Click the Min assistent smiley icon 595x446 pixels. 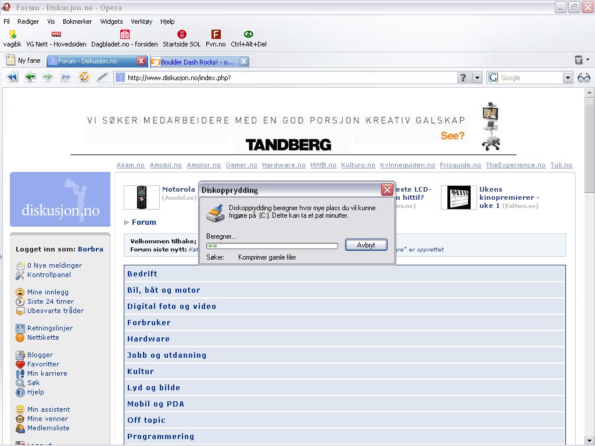(20, 409)
